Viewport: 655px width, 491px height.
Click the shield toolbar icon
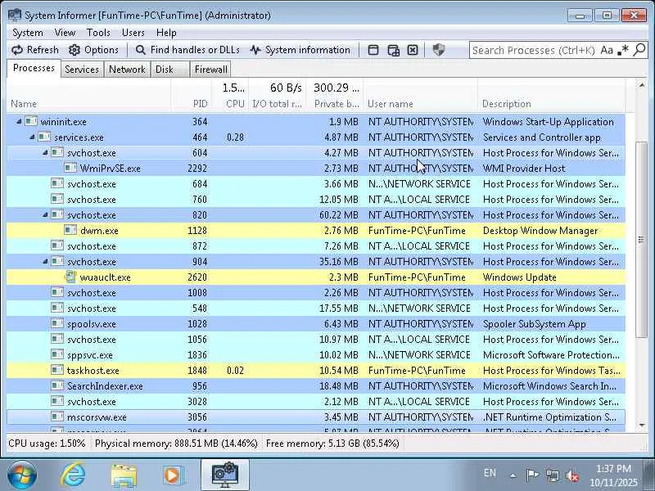click(x=439, y=50)
